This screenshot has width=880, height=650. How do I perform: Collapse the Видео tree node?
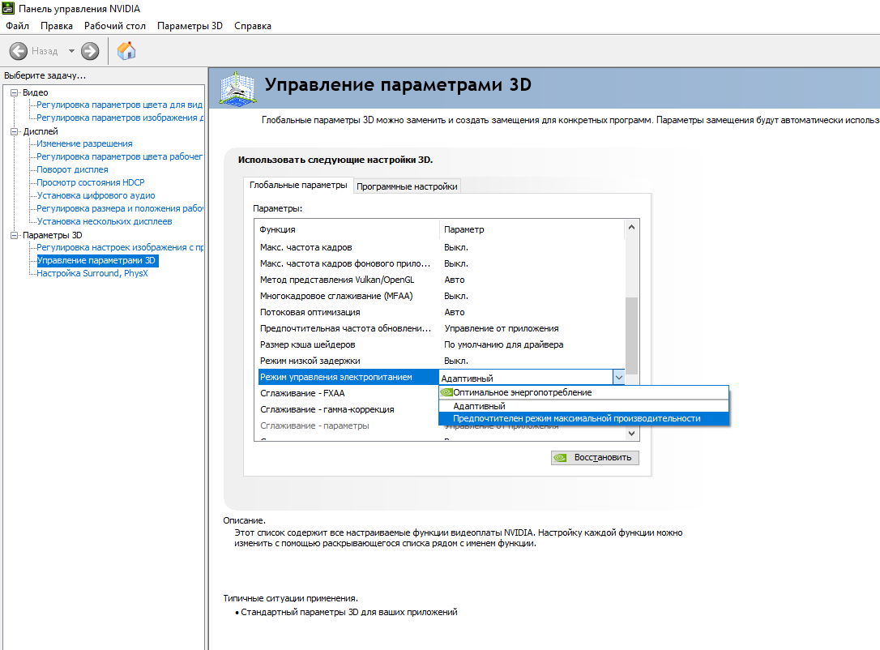click(x=15, y=92)
